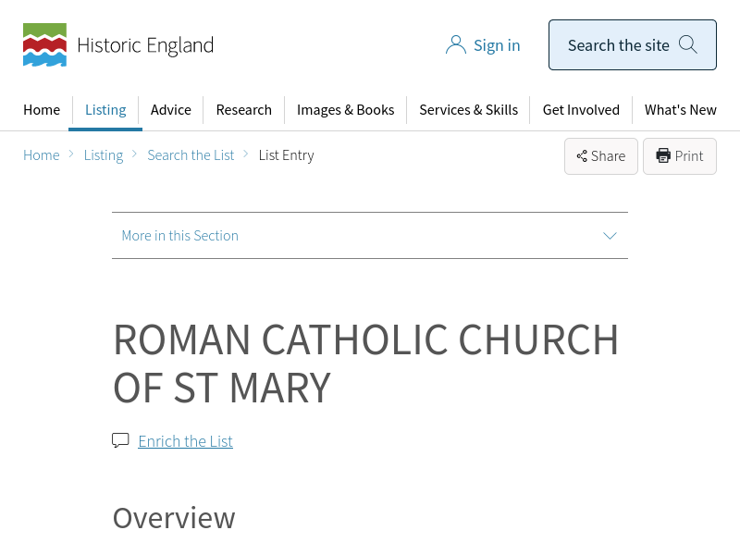
Task: Click the user profile icon
Action: click(x=455, y=45)
